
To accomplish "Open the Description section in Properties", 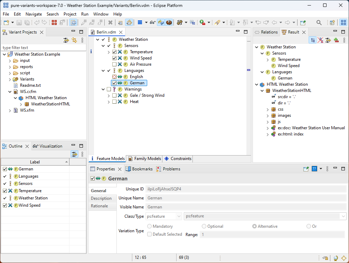I will [101, 198].
